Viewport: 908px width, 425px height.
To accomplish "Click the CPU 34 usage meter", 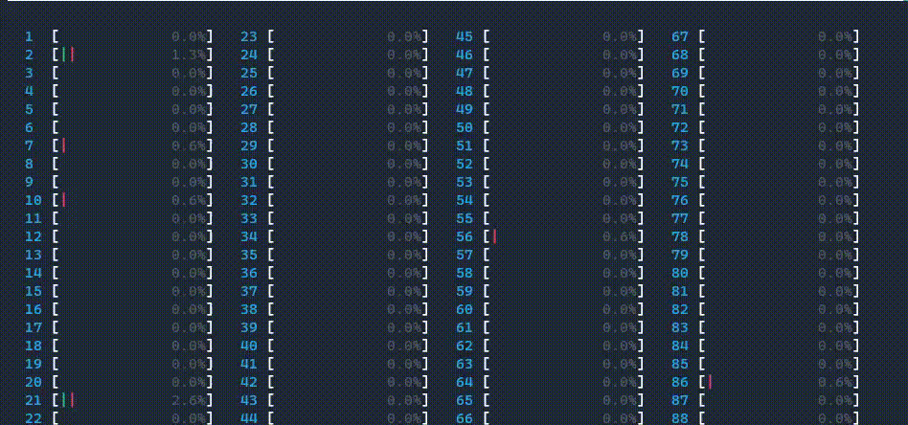I will (x=348, y=236).
